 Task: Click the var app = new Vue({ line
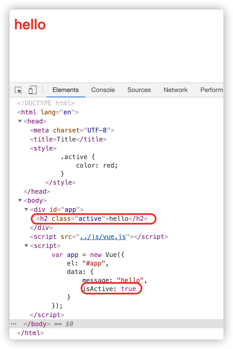tap(88, 255)
